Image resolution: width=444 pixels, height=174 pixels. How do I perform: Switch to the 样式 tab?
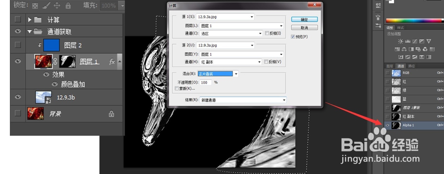click(400, 28)
